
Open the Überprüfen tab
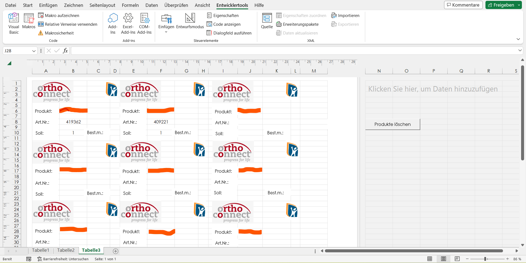pyautogui.click(x=176, y=5)
